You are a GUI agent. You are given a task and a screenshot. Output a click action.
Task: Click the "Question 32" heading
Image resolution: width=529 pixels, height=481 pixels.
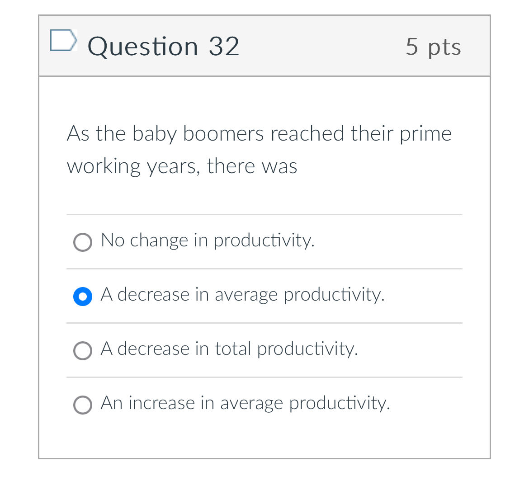[x=163, y=47]
